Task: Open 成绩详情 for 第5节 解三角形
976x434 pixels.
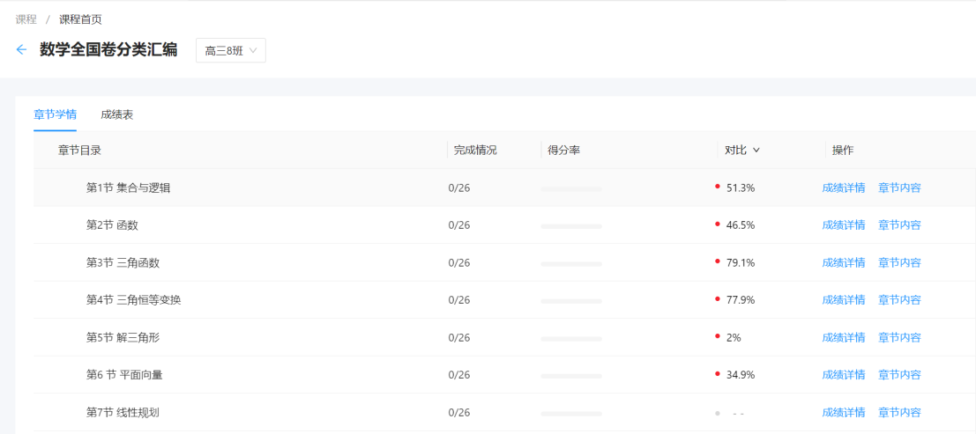Action: [x=844, y=338]
